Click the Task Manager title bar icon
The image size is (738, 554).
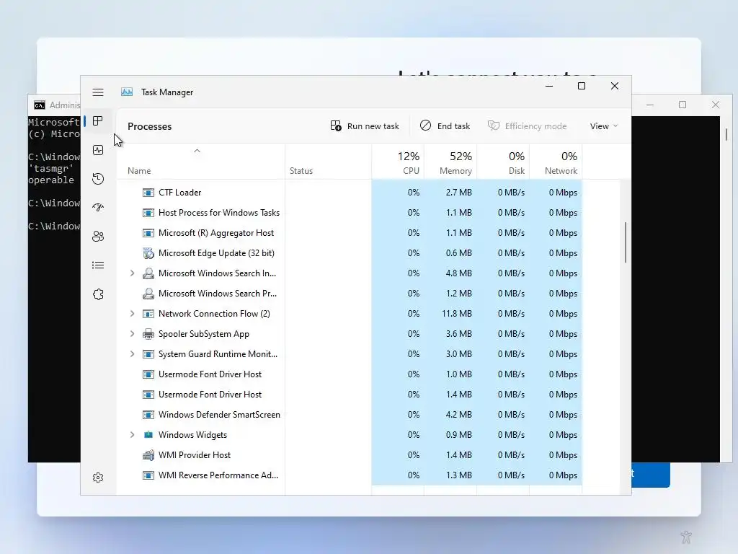tap(127, 92)
